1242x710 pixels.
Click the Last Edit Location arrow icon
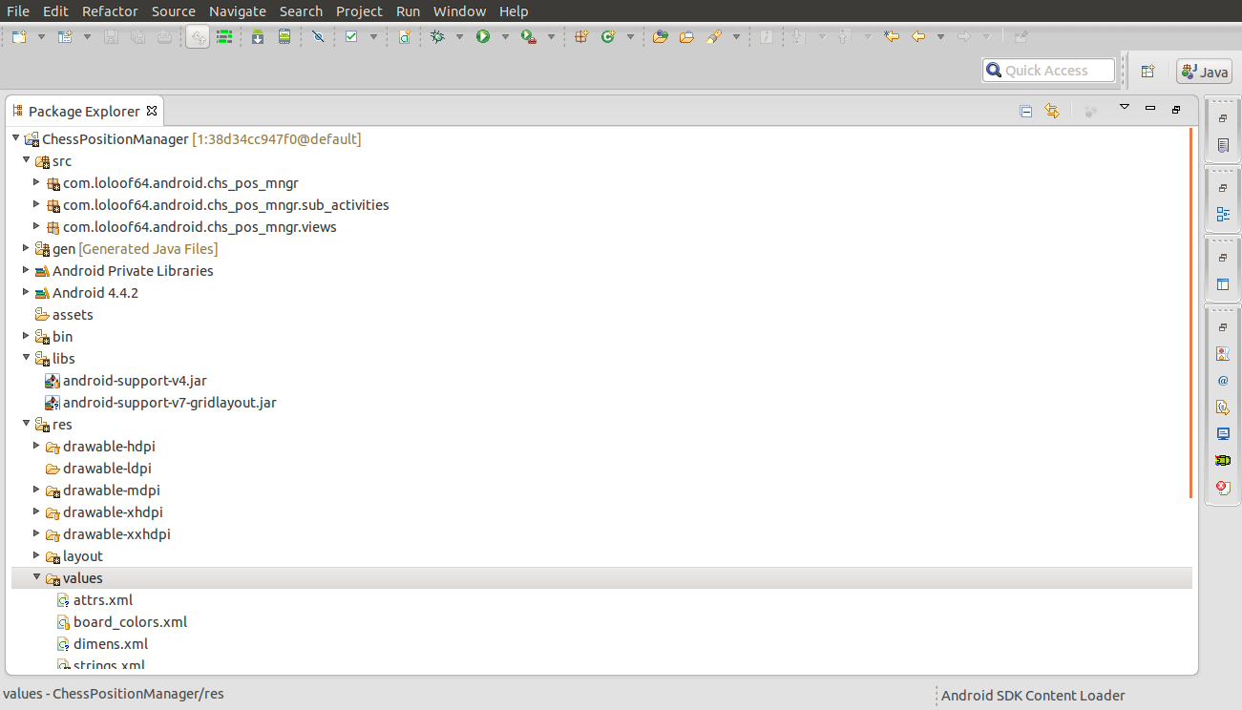(892, 37)
